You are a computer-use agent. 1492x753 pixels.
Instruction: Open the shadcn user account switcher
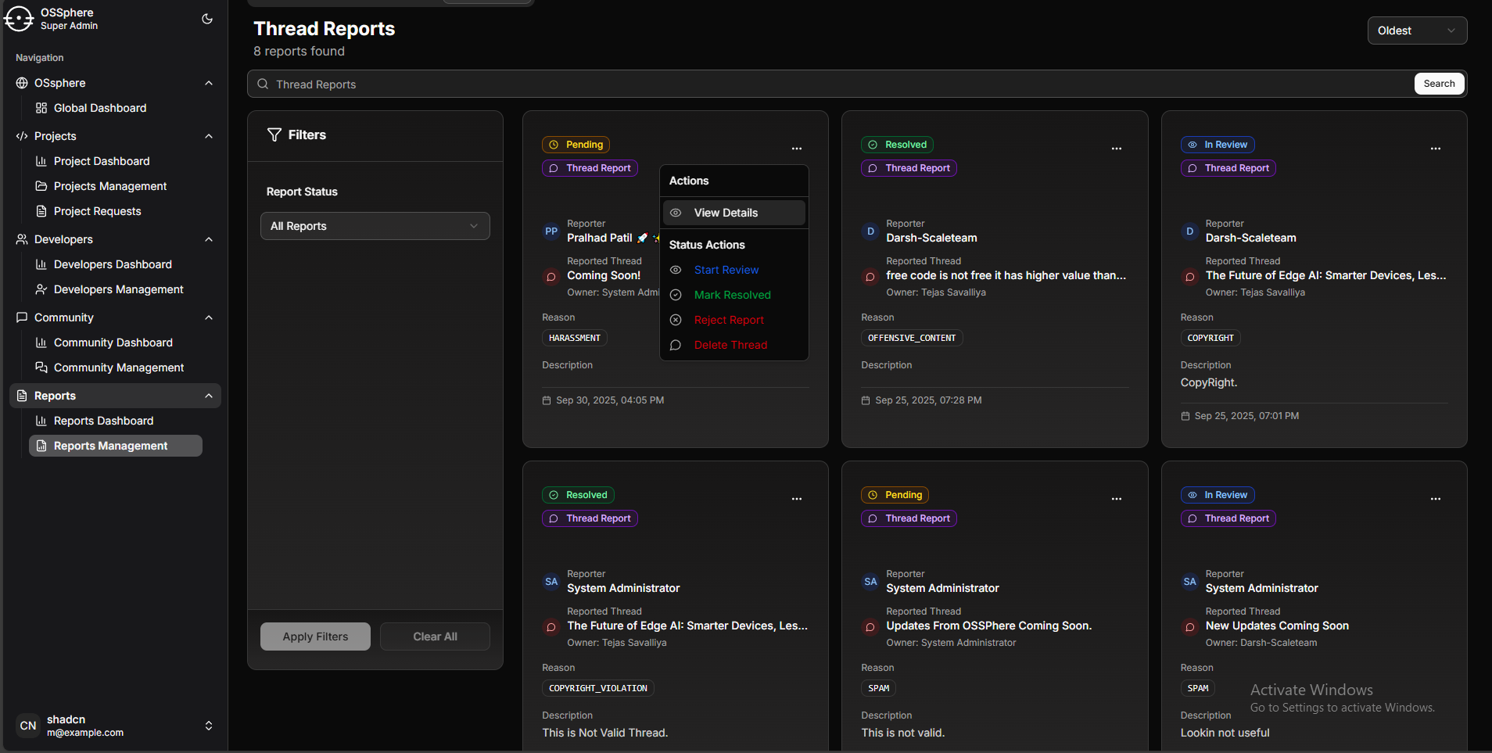click(x=114, y=726)
